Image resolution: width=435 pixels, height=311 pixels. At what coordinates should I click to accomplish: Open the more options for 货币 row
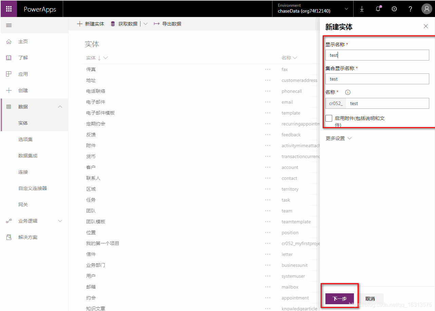[268, 156]
